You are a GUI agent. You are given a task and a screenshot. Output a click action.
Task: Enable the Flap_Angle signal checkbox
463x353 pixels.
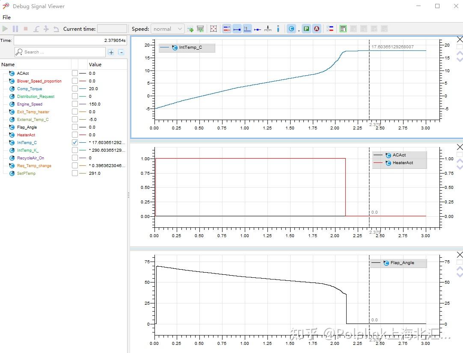pos(75,127)
